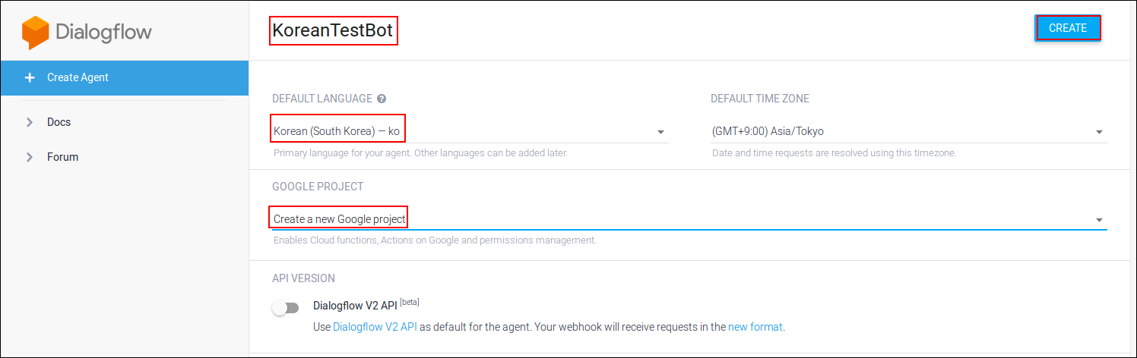Enable the Dialogflow V2 API toggle
The image size is (1137, 358).
[x=286, y=308]
